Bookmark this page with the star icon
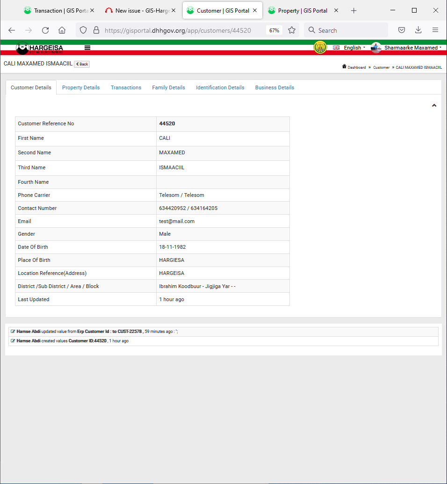The height and width of the screenshot is (484, 447). [292, 30]
